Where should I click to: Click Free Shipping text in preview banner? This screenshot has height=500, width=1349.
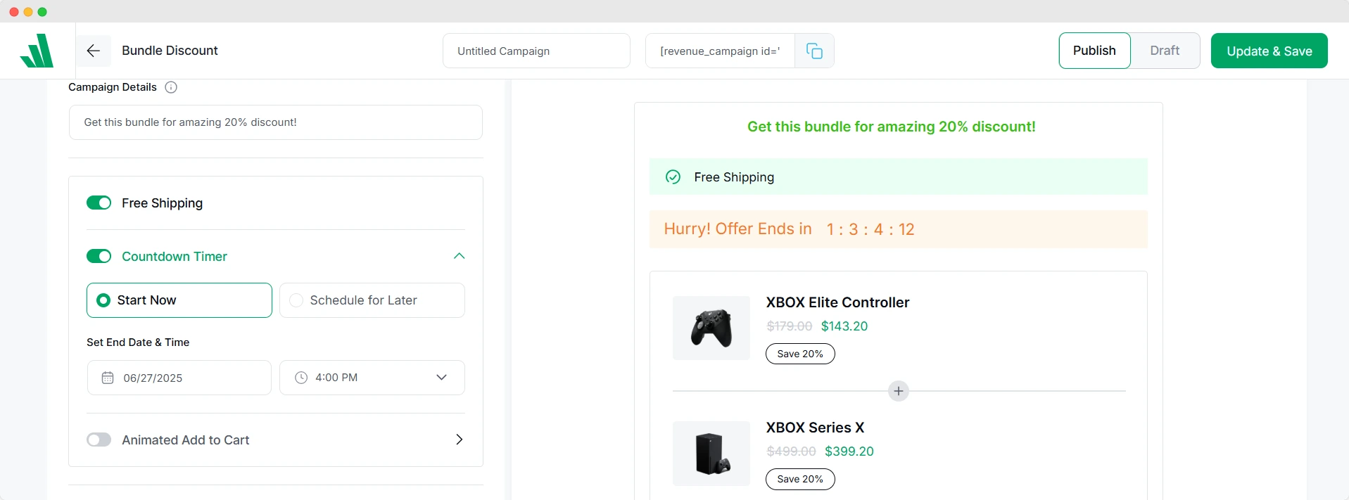tap(734, 177)
